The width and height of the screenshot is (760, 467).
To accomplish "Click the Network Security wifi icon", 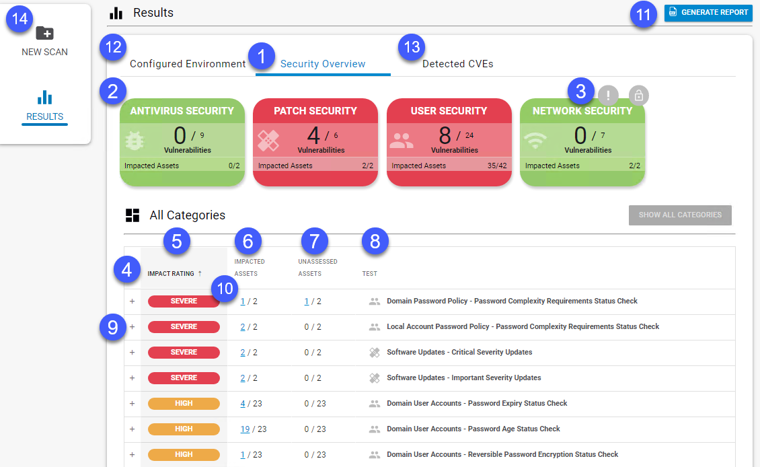I will pos(535,141).
